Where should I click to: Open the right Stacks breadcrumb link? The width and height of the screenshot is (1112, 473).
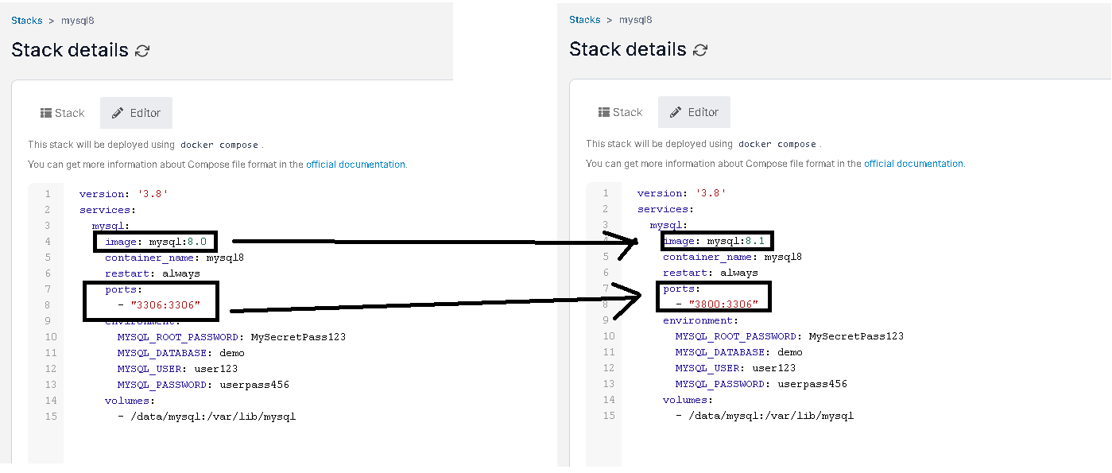[x=585, y=19]
